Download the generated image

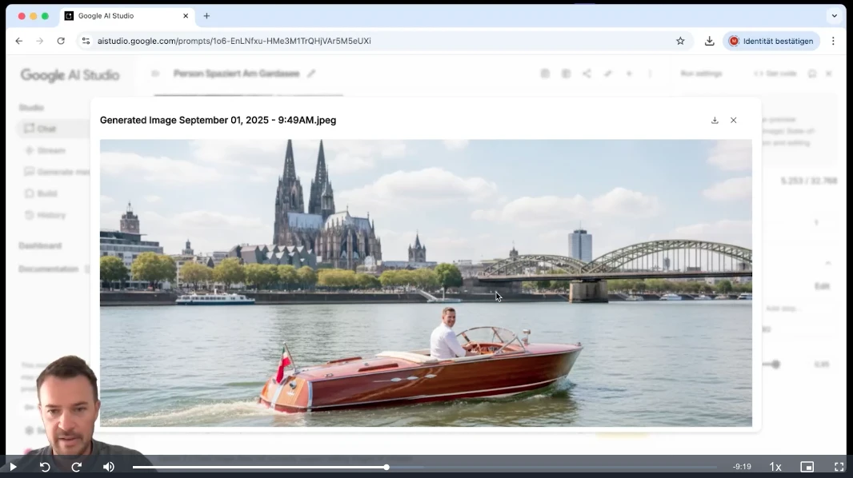click(x=715, y=120)
